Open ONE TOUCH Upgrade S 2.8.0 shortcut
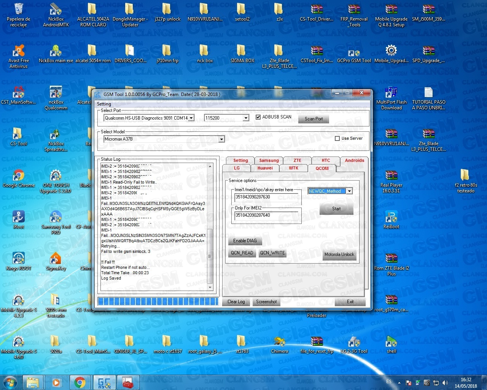The width and height of the screenshot is (487, 390). [56, 181]
